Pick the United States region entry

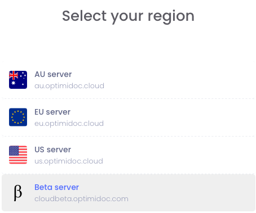(x=129, y=155)
